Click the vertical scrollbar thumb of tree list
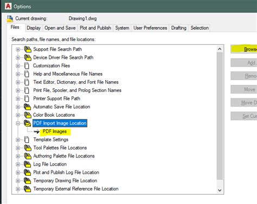Image resolution: width=257 pixels, height=204 pixels. tap(220, 116)
